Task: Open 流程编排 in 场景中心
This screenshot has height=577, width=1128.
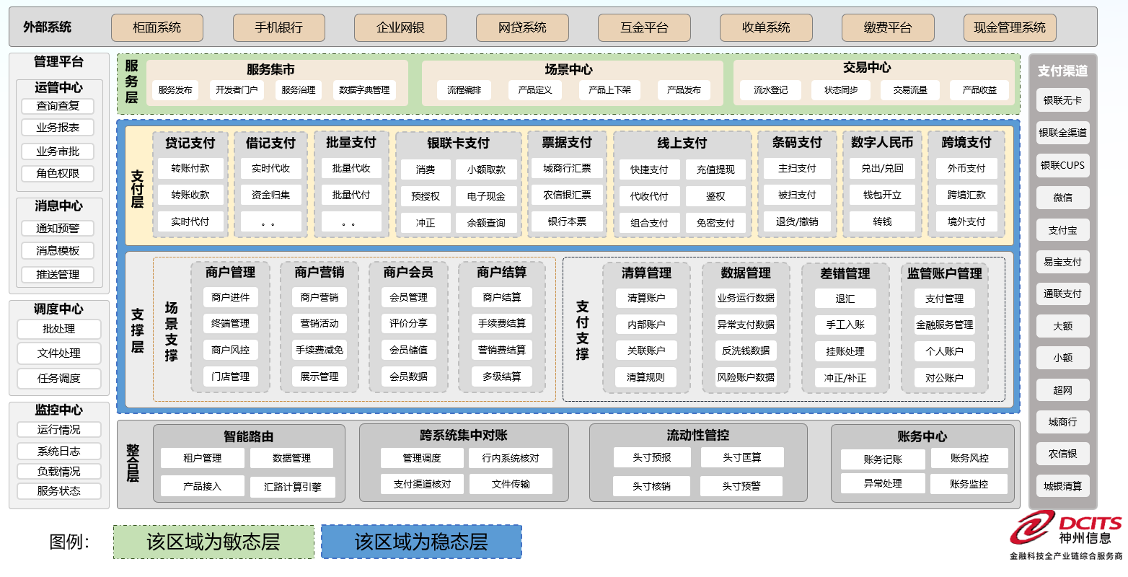Action: tap(465, 90)
